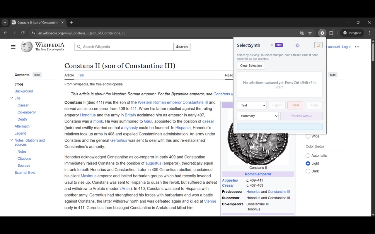Go back to previous page
The width and height of the screenshot is (375, 234).
tap(5, 33)
